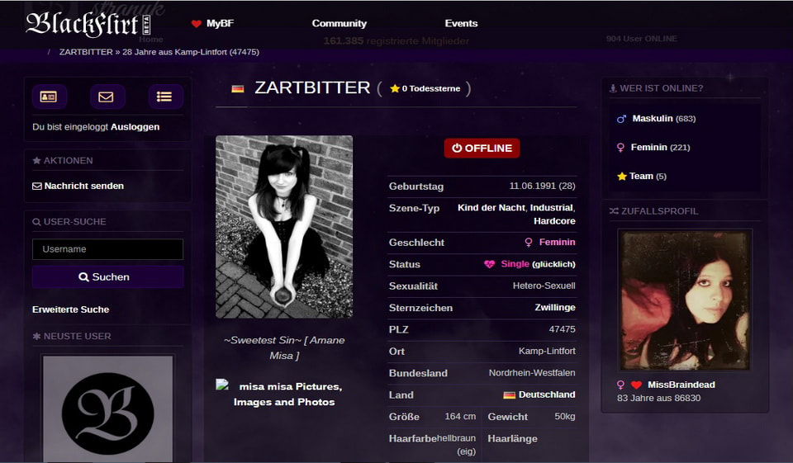793x463 pixels.
Task: Click the yellow star next to Todessterne
Action: [395, 88]
